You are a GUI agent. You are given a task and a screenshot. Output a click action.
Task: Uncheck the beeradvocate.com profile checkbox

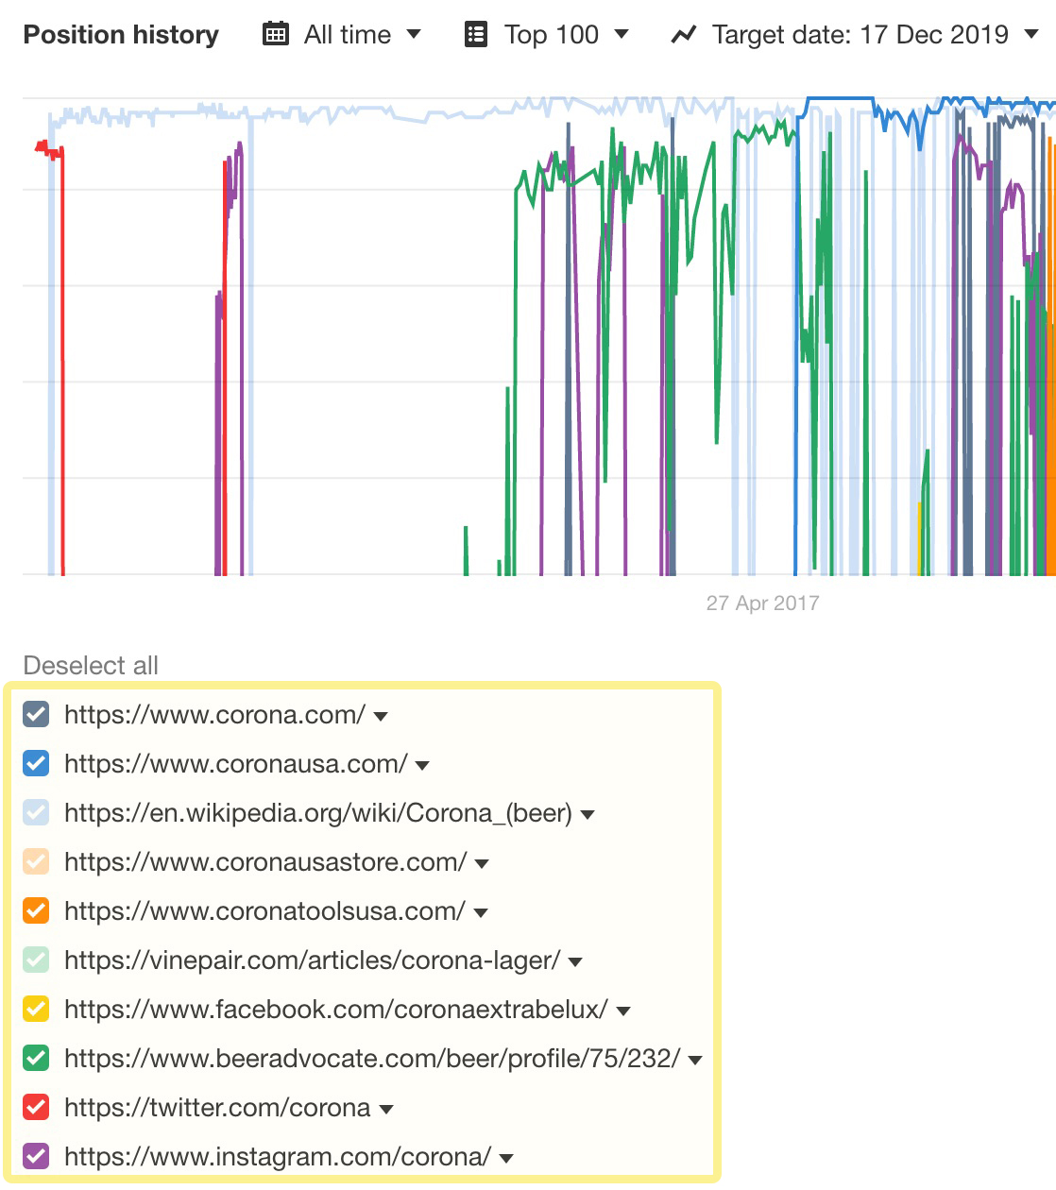coord(36,1058)
